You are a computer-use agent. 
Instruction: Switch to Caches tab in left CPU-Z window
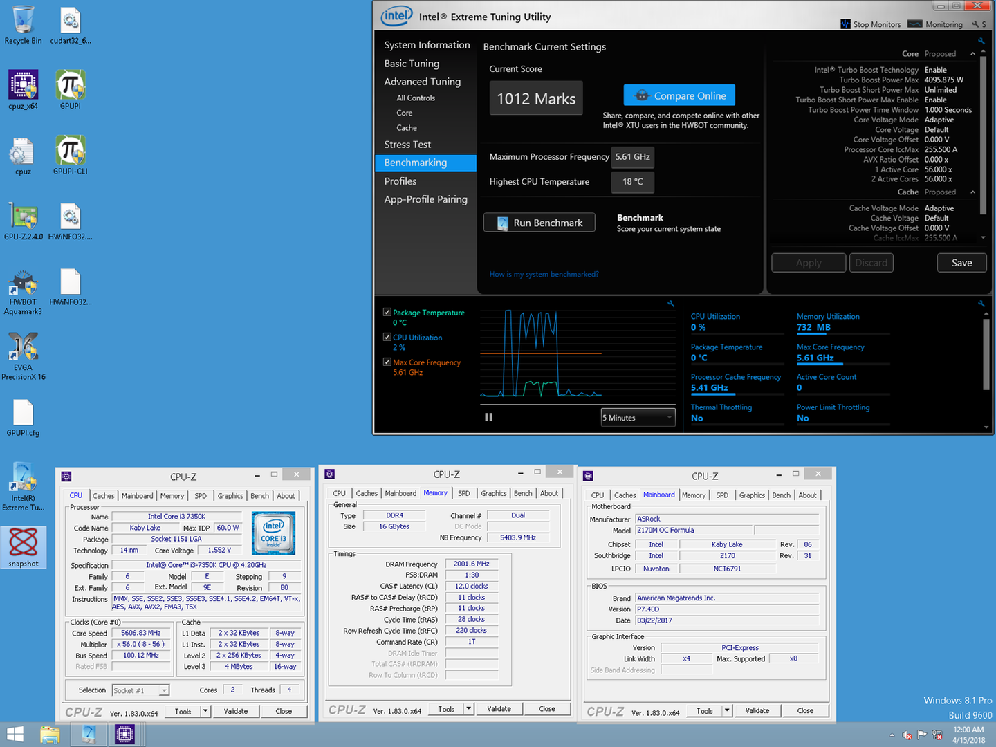click(103, 496)
